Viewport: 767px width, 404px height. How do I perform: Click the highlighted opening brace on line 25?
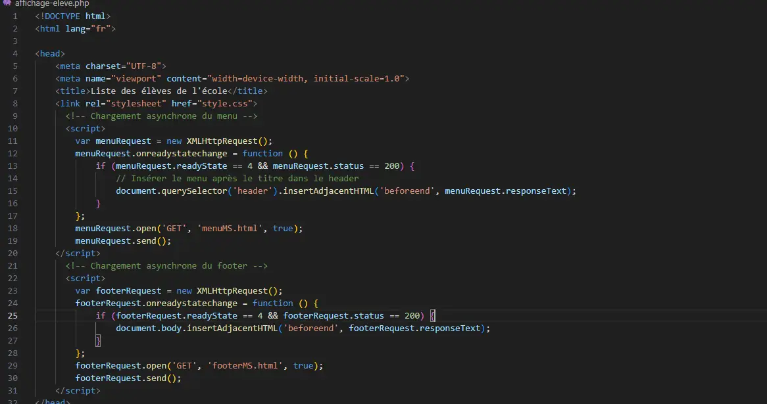click(x=433, y=316)
